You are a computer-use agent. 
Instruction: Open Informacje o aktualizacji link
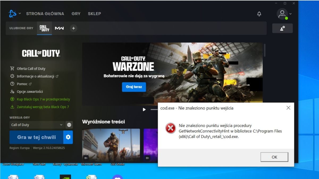tap(35, 76)
